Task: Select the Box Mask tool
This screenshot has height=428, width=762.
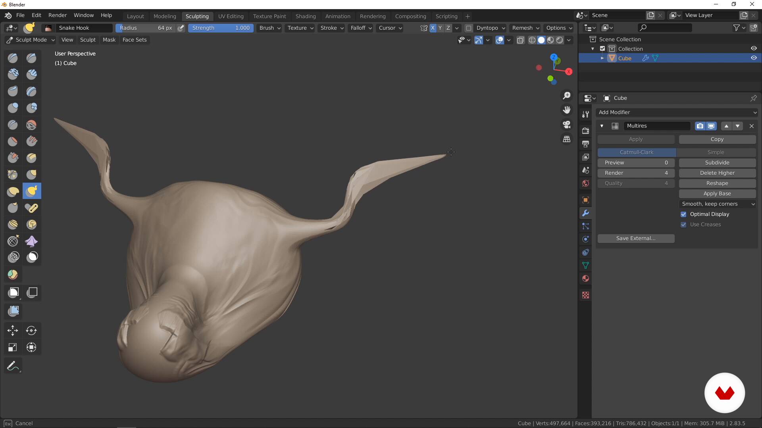Action: pos(13,292)
